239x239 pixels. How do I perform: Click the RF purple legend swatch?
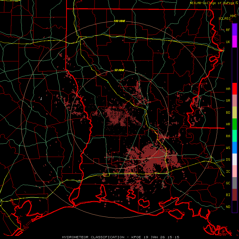click(x=234, y=30)
